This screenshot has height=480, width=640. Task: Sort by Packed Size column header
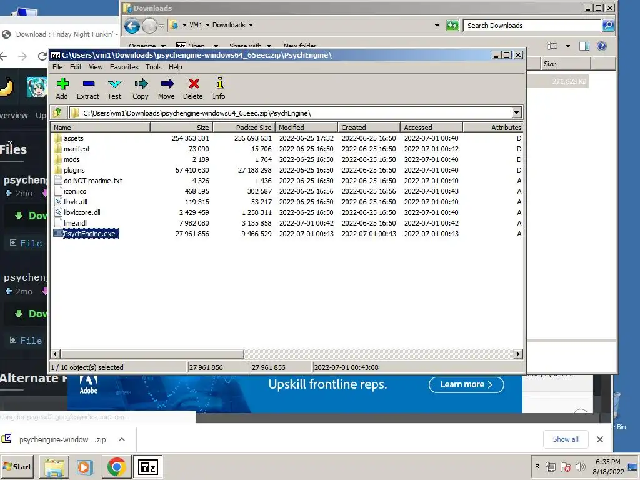[x=244, y=127]
